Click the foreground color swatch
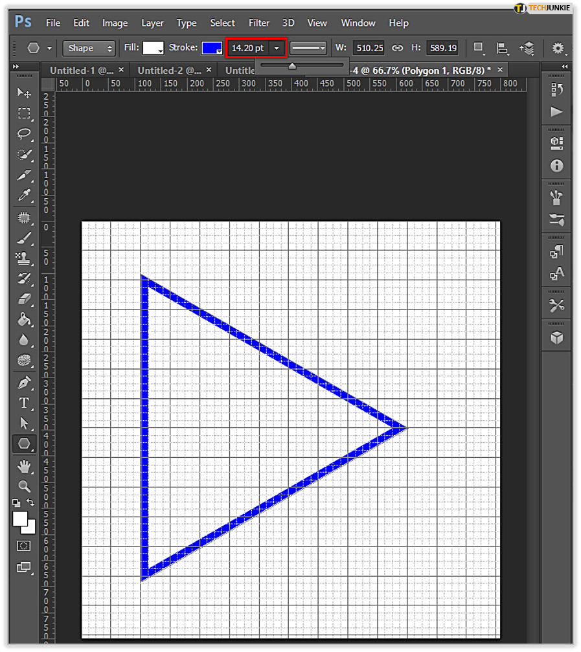The width and height of the screenshot is (581, 652). (20, 519)
